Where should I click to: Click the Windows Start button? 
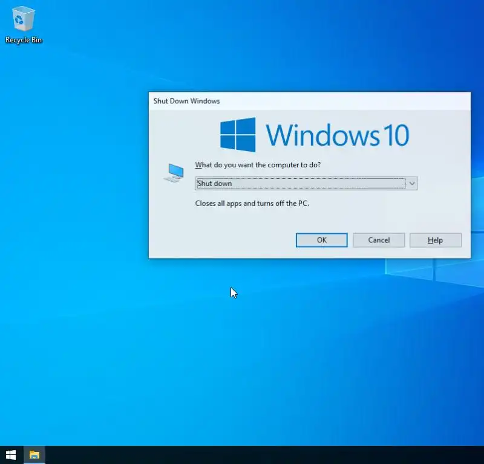pos(11,455)
